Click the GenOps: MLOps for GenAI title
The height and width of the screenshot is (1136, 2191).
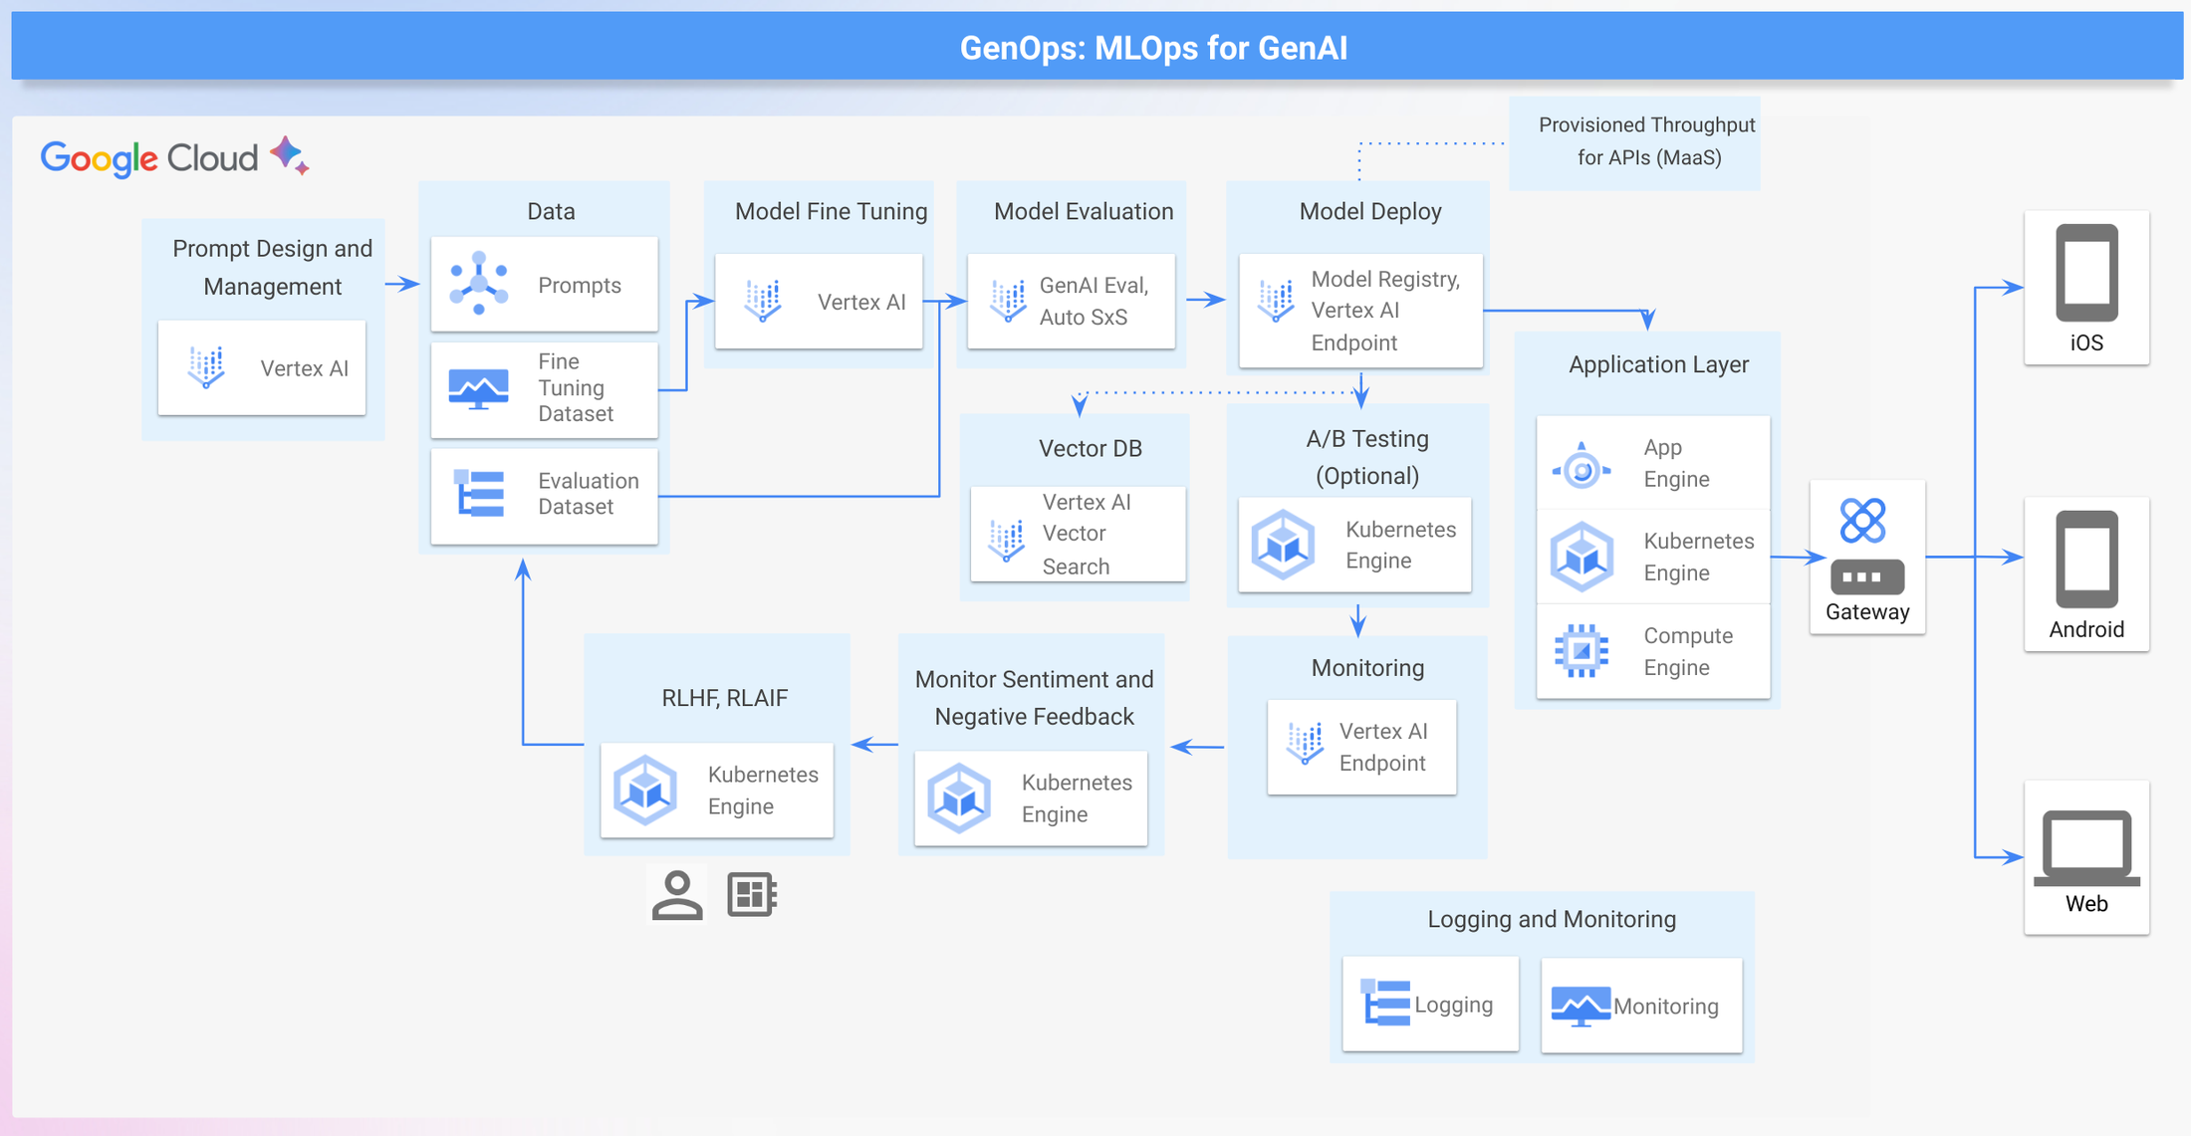(1152, 48)
